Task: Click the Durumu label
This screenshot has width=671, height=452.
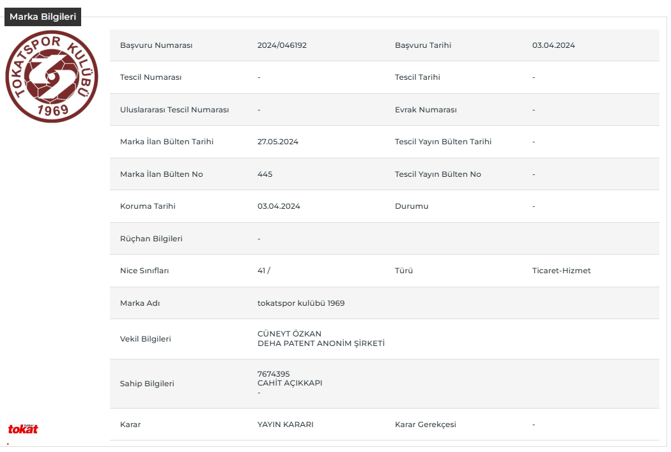Action: tap(412, 206)
